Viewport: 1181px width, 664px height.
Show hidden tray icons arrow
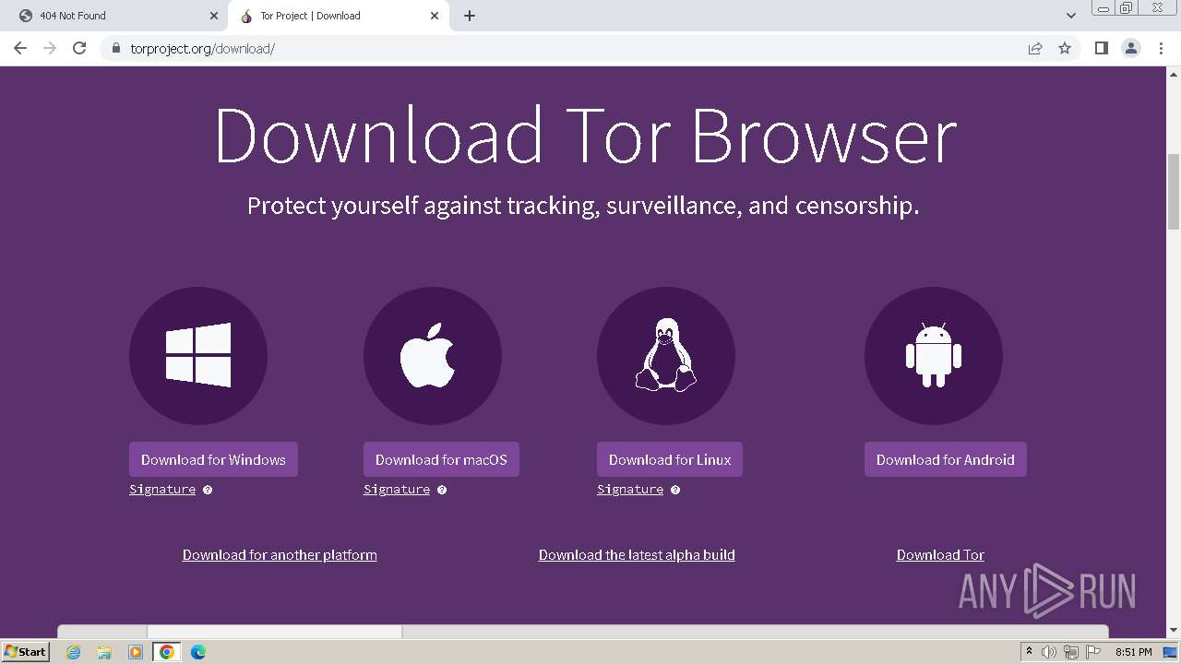tap(1029, 652)
